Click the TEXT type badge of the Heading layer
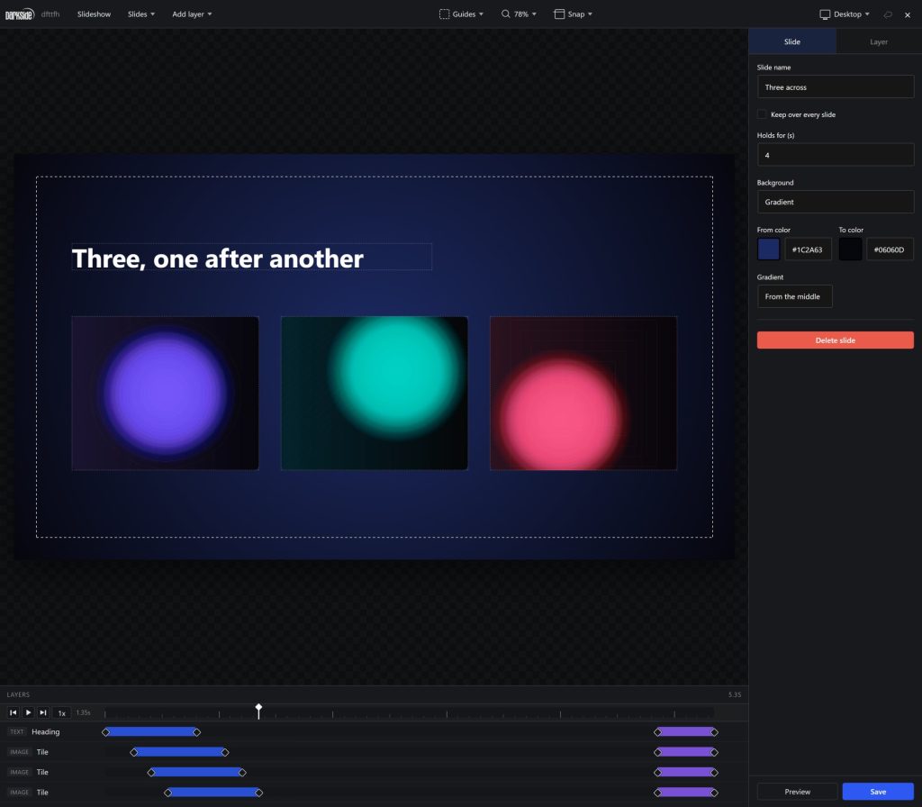The width and height of the screenshot is (922, 807). [17, 732]
